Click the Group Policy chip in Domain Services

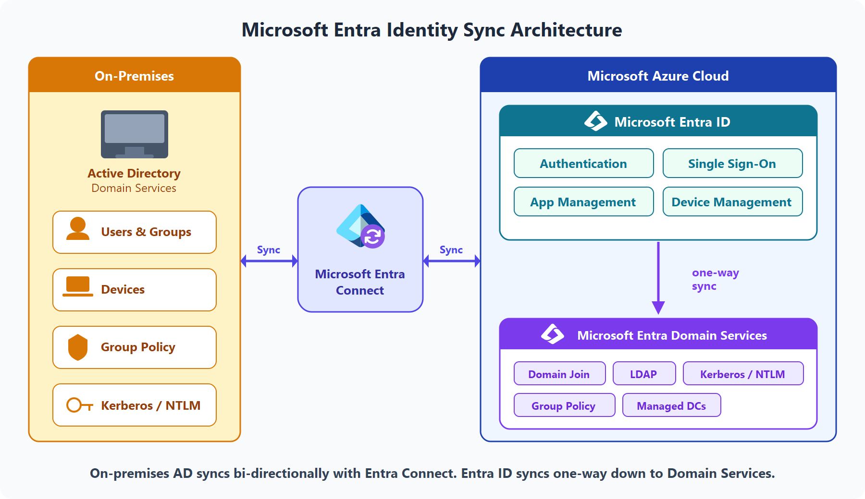[565, 405]
